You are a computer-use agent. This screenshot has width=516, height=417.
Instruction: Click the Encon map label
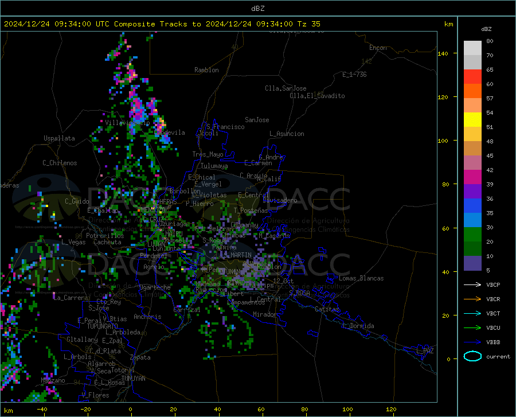coord(378,48)
